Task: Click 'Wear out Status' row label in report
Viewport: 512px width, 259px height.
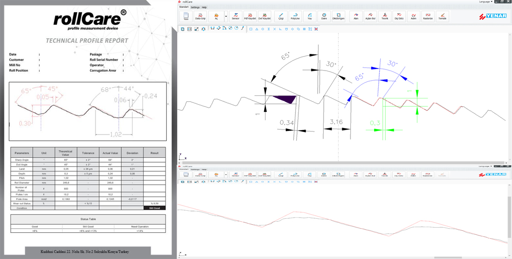Action: coord(22,204)
